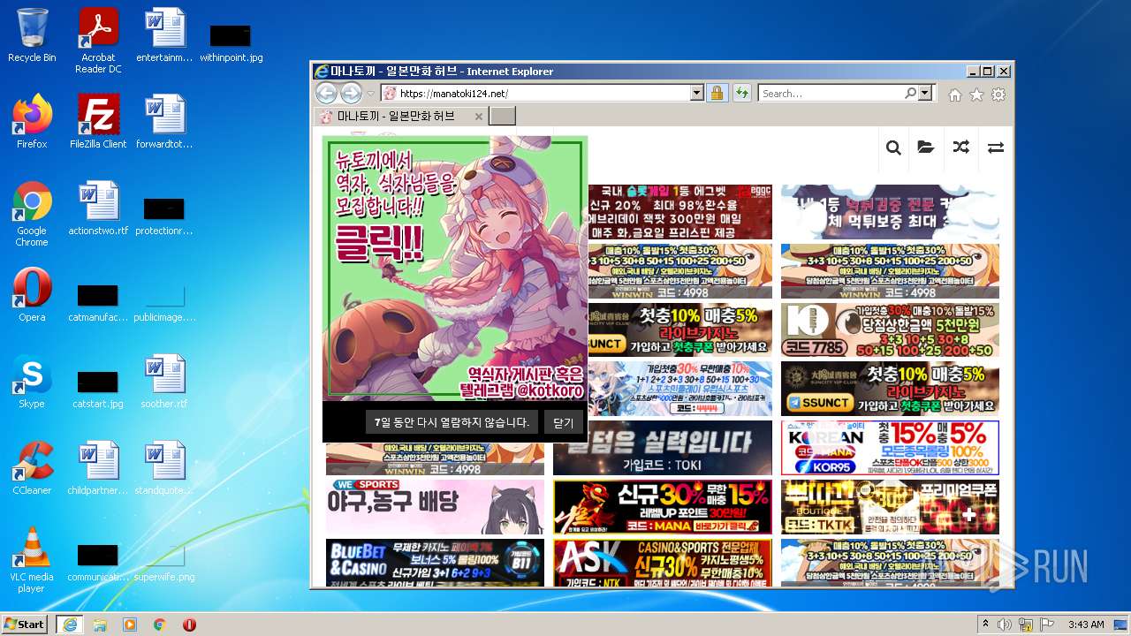Viewport: 1131px width, 636px height.
Task: Click the IE Back navigation button
Action: tap(326, 93)
